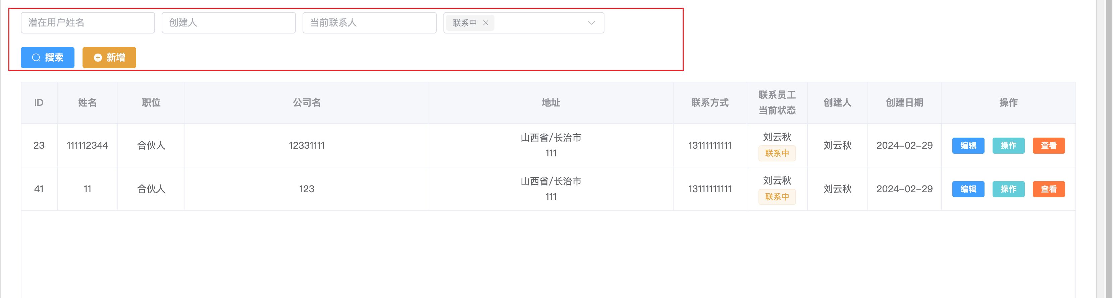The height and width of the screenshot is (298, 1113).
Task: Click the plus icon in 新增 button
Action: 98,57
